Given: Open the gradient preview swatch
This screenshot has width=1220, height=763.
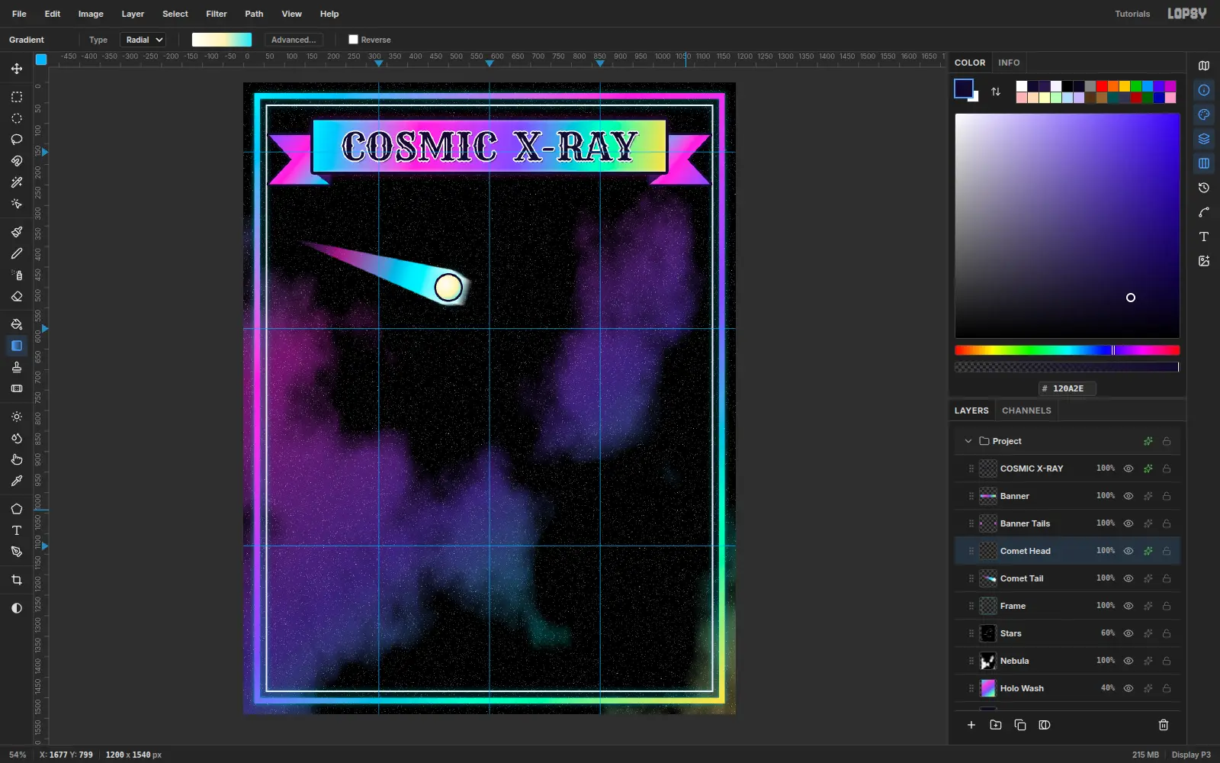Looking at the screenshot, I should [222, 40].
